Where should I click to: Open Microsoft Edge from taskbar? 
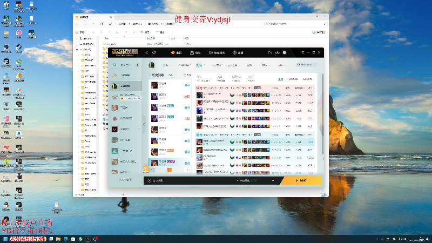(x=65, y=239)
